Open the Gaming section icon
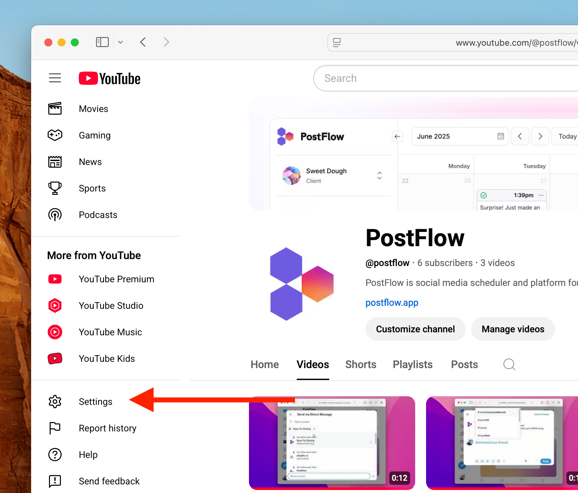Image resolution: width=578 pixels, height=493 pixels. tap(55, 135)
